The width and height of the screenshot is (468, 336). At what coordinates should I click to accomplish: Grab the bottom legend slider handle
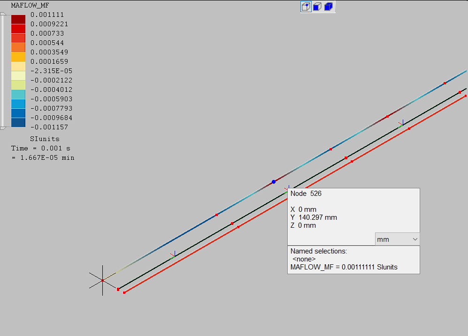(x=3, y=128)
